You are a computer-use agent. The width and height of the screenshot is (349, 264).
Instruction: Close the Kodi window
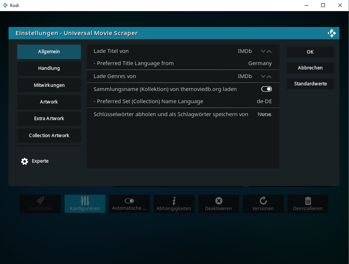click(340, 5)
